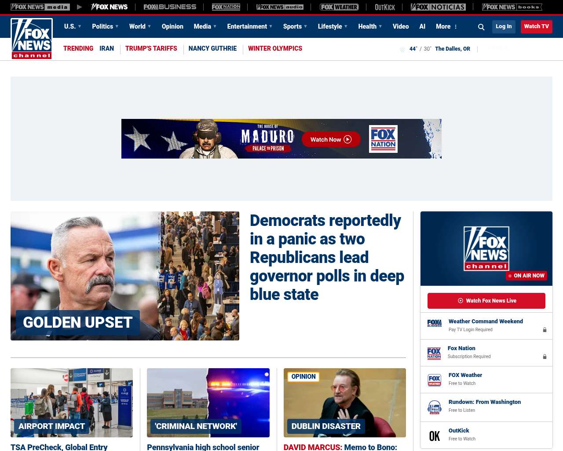The height and width of the screenshot is (451, 563).
Task: Expand the U.S. navigation dropdown
Action: (x=73, y=26)
